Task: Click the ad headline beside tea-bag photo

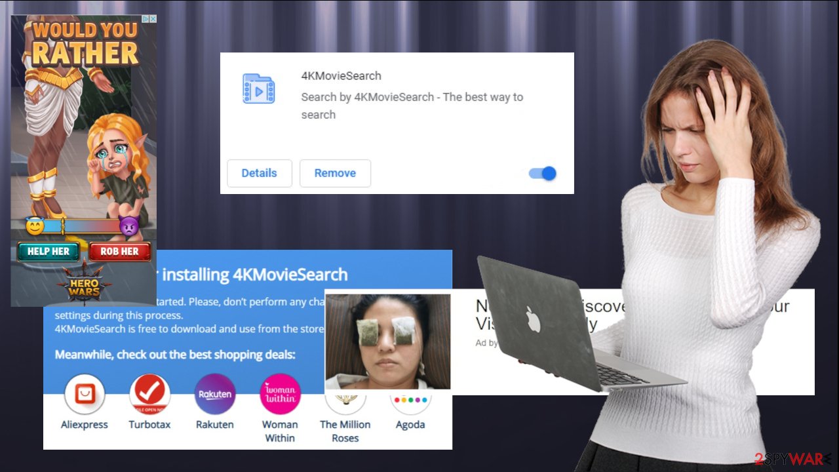Action: (633, 315)
